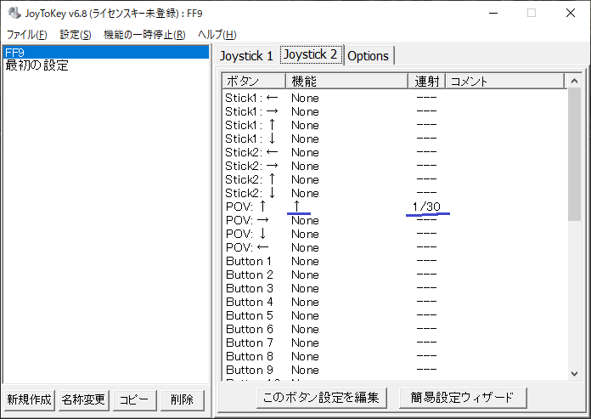Switch to the Joystick 1 tab
Screen dimensions: 591x419
[x=246, y=56]
